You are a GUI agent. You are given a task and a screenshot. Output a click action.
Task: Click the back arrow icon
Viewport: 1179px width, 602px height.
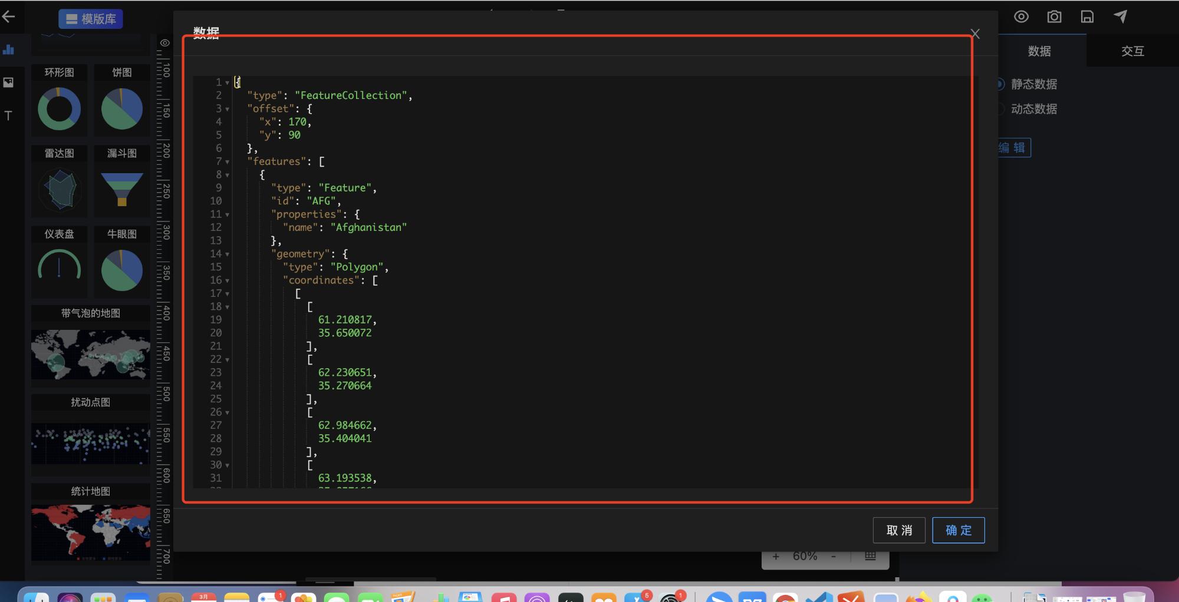click(8, 16)
